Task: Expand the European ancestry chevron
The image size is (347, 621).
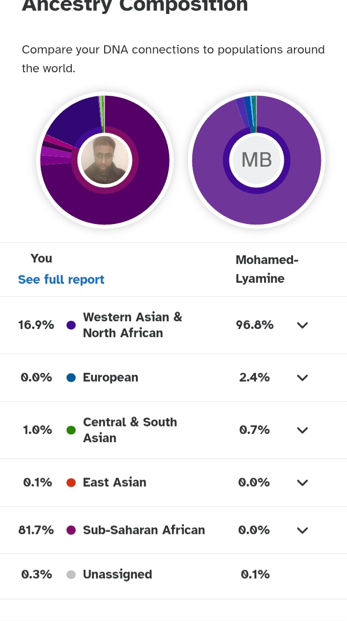Action: tap(302, 378)
